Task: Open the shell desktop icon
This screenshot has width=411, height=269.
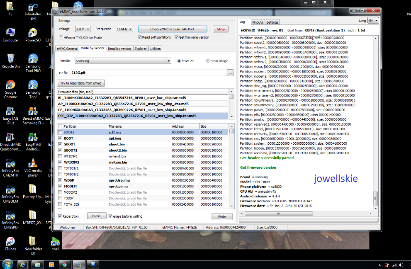Action: (x=56, y=244)
